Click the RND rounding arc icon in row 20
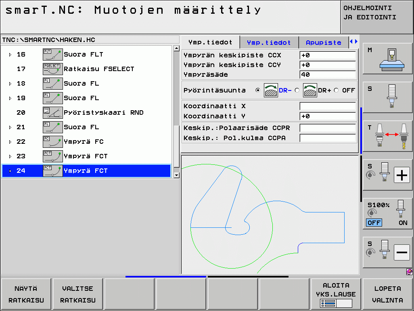The width and height of the screenshot is (414, 311). click(x=53, y=113)
